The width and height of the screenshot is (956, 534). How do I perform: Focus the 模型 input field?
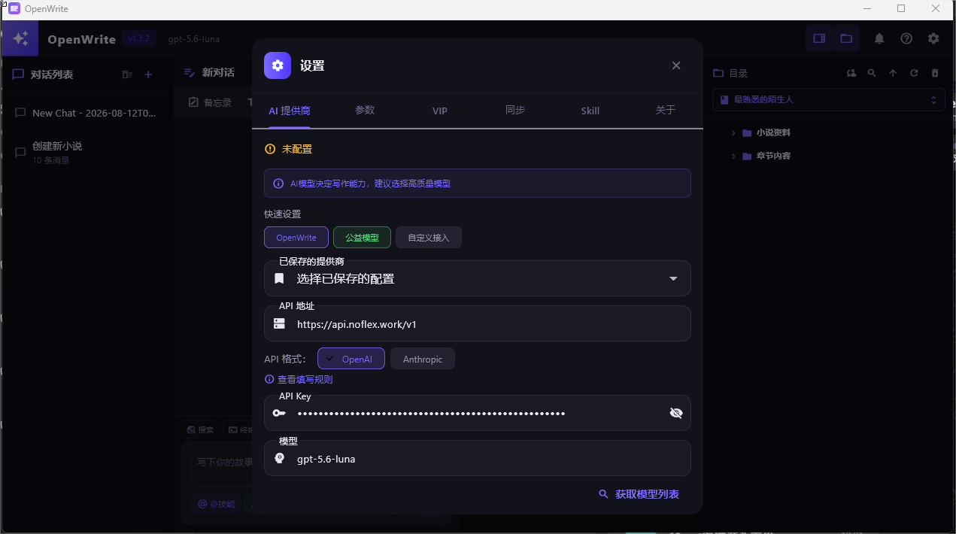[478, 458]
